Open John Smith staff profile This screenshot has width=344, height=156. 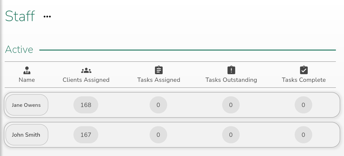[27, 135]
